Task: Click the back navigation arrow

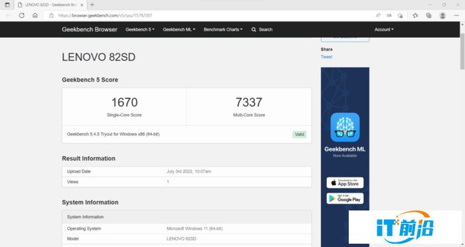Action: (8, 15)
